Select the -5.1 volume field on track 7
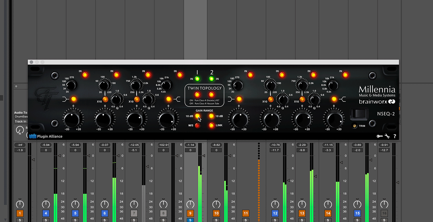Image resolution: width=433 pixels, height=222 pixels. [x=134, y=150]
